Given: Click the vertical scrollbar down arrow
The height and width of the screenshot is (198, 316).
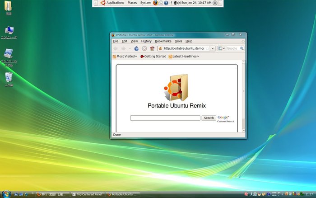Looking at the screenshot, I should (x=243, y=130).
